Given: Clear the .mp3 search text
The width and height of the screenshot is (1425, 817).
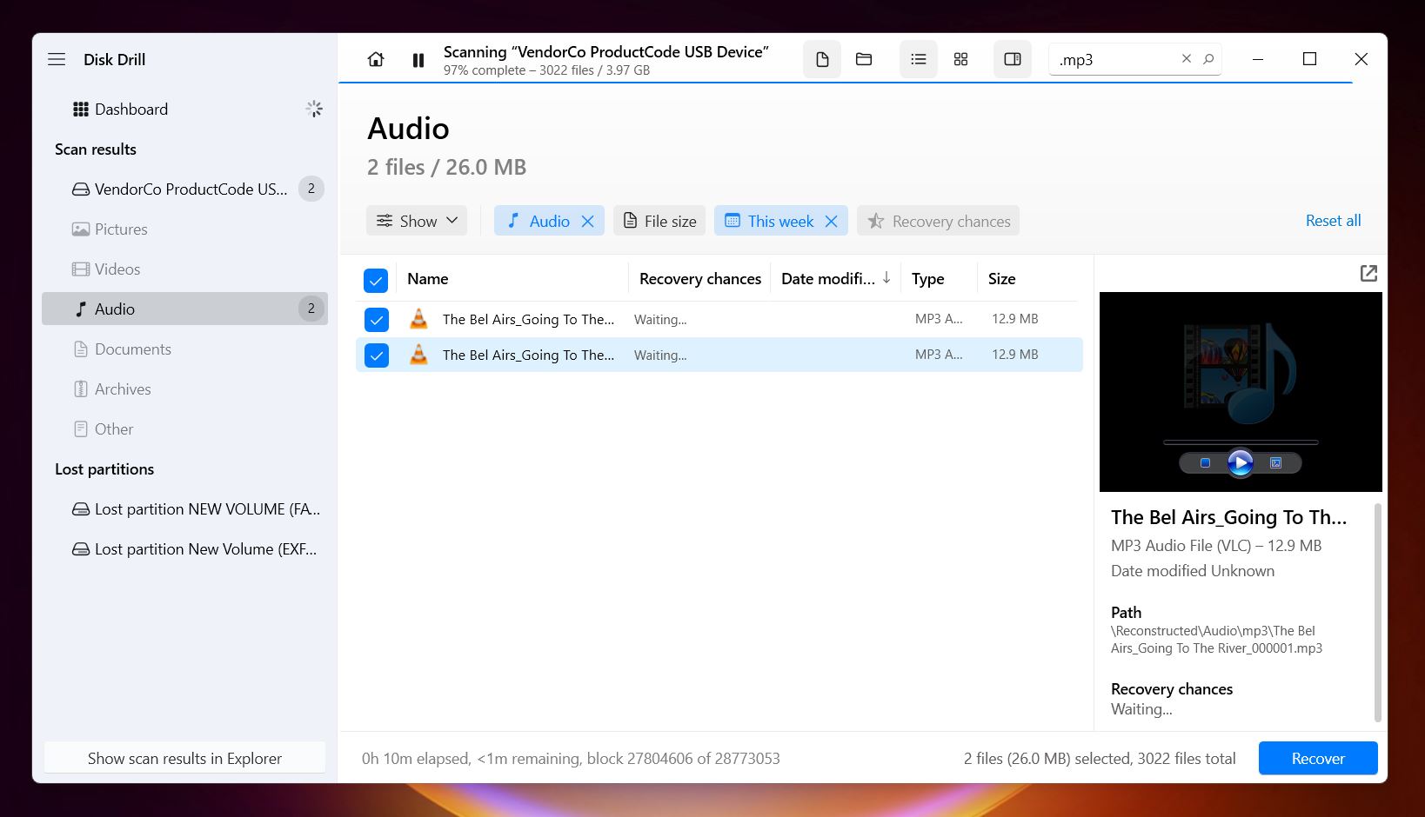Looking at the screenshot, I should (1187, 58).
